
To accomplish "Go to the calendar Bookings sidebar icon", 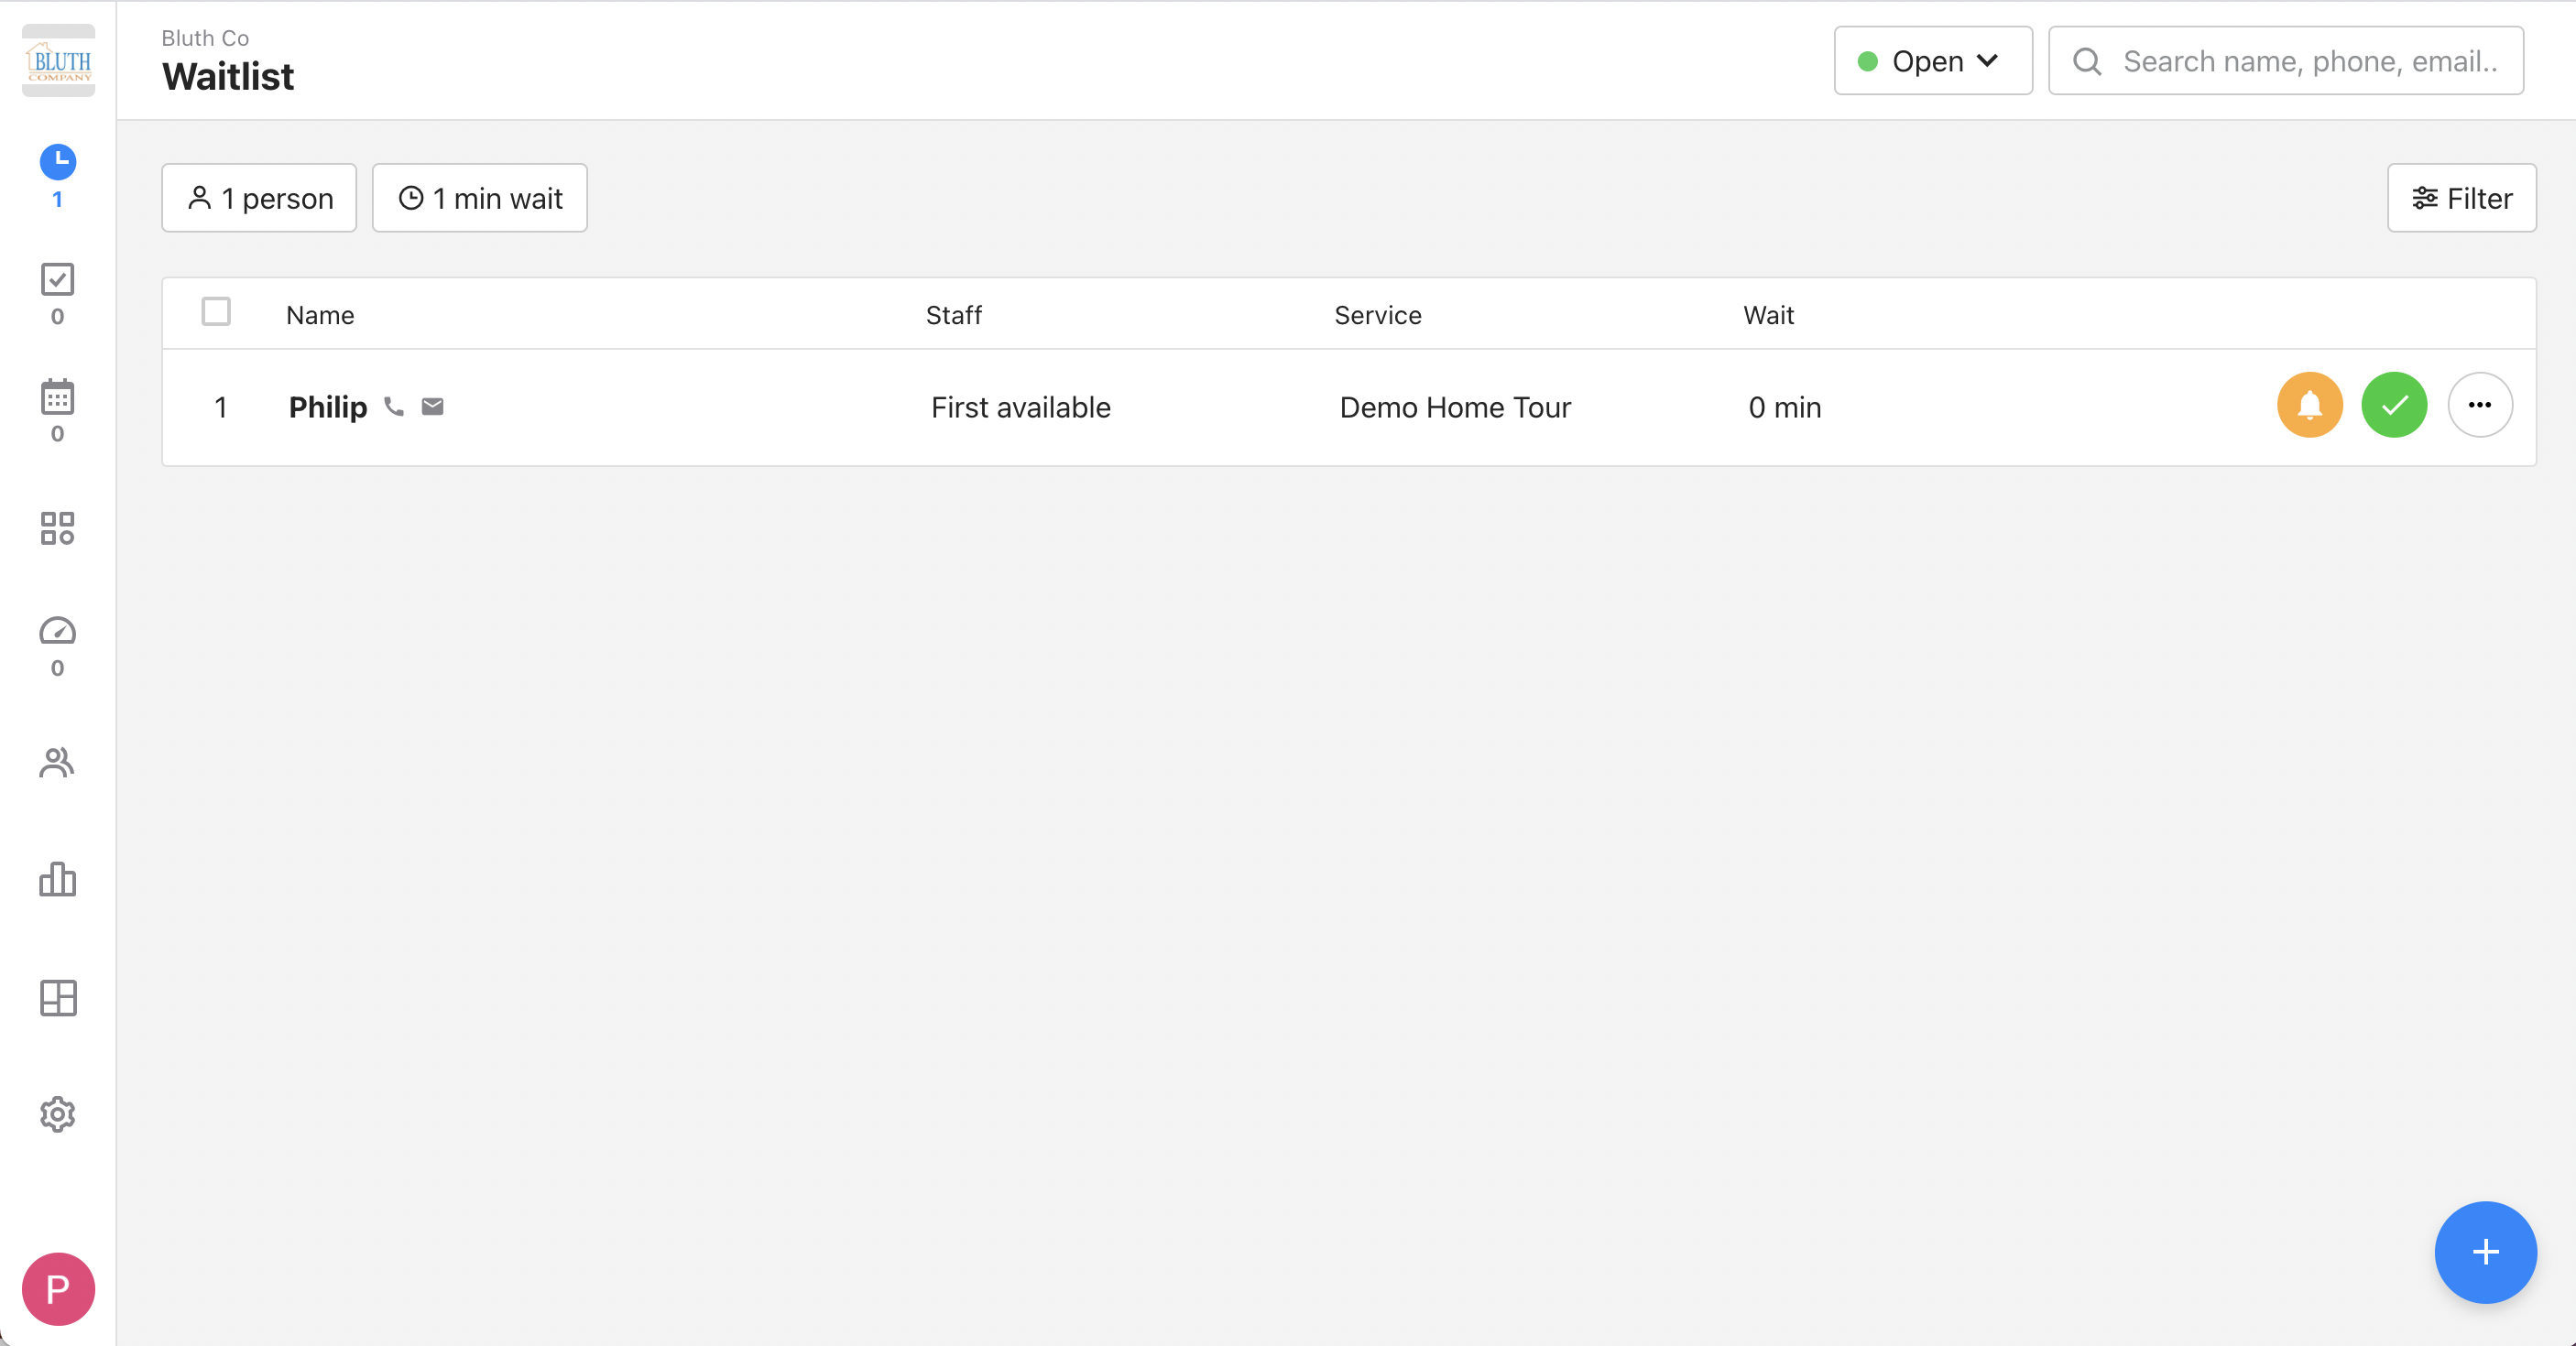I will (58, 397).
